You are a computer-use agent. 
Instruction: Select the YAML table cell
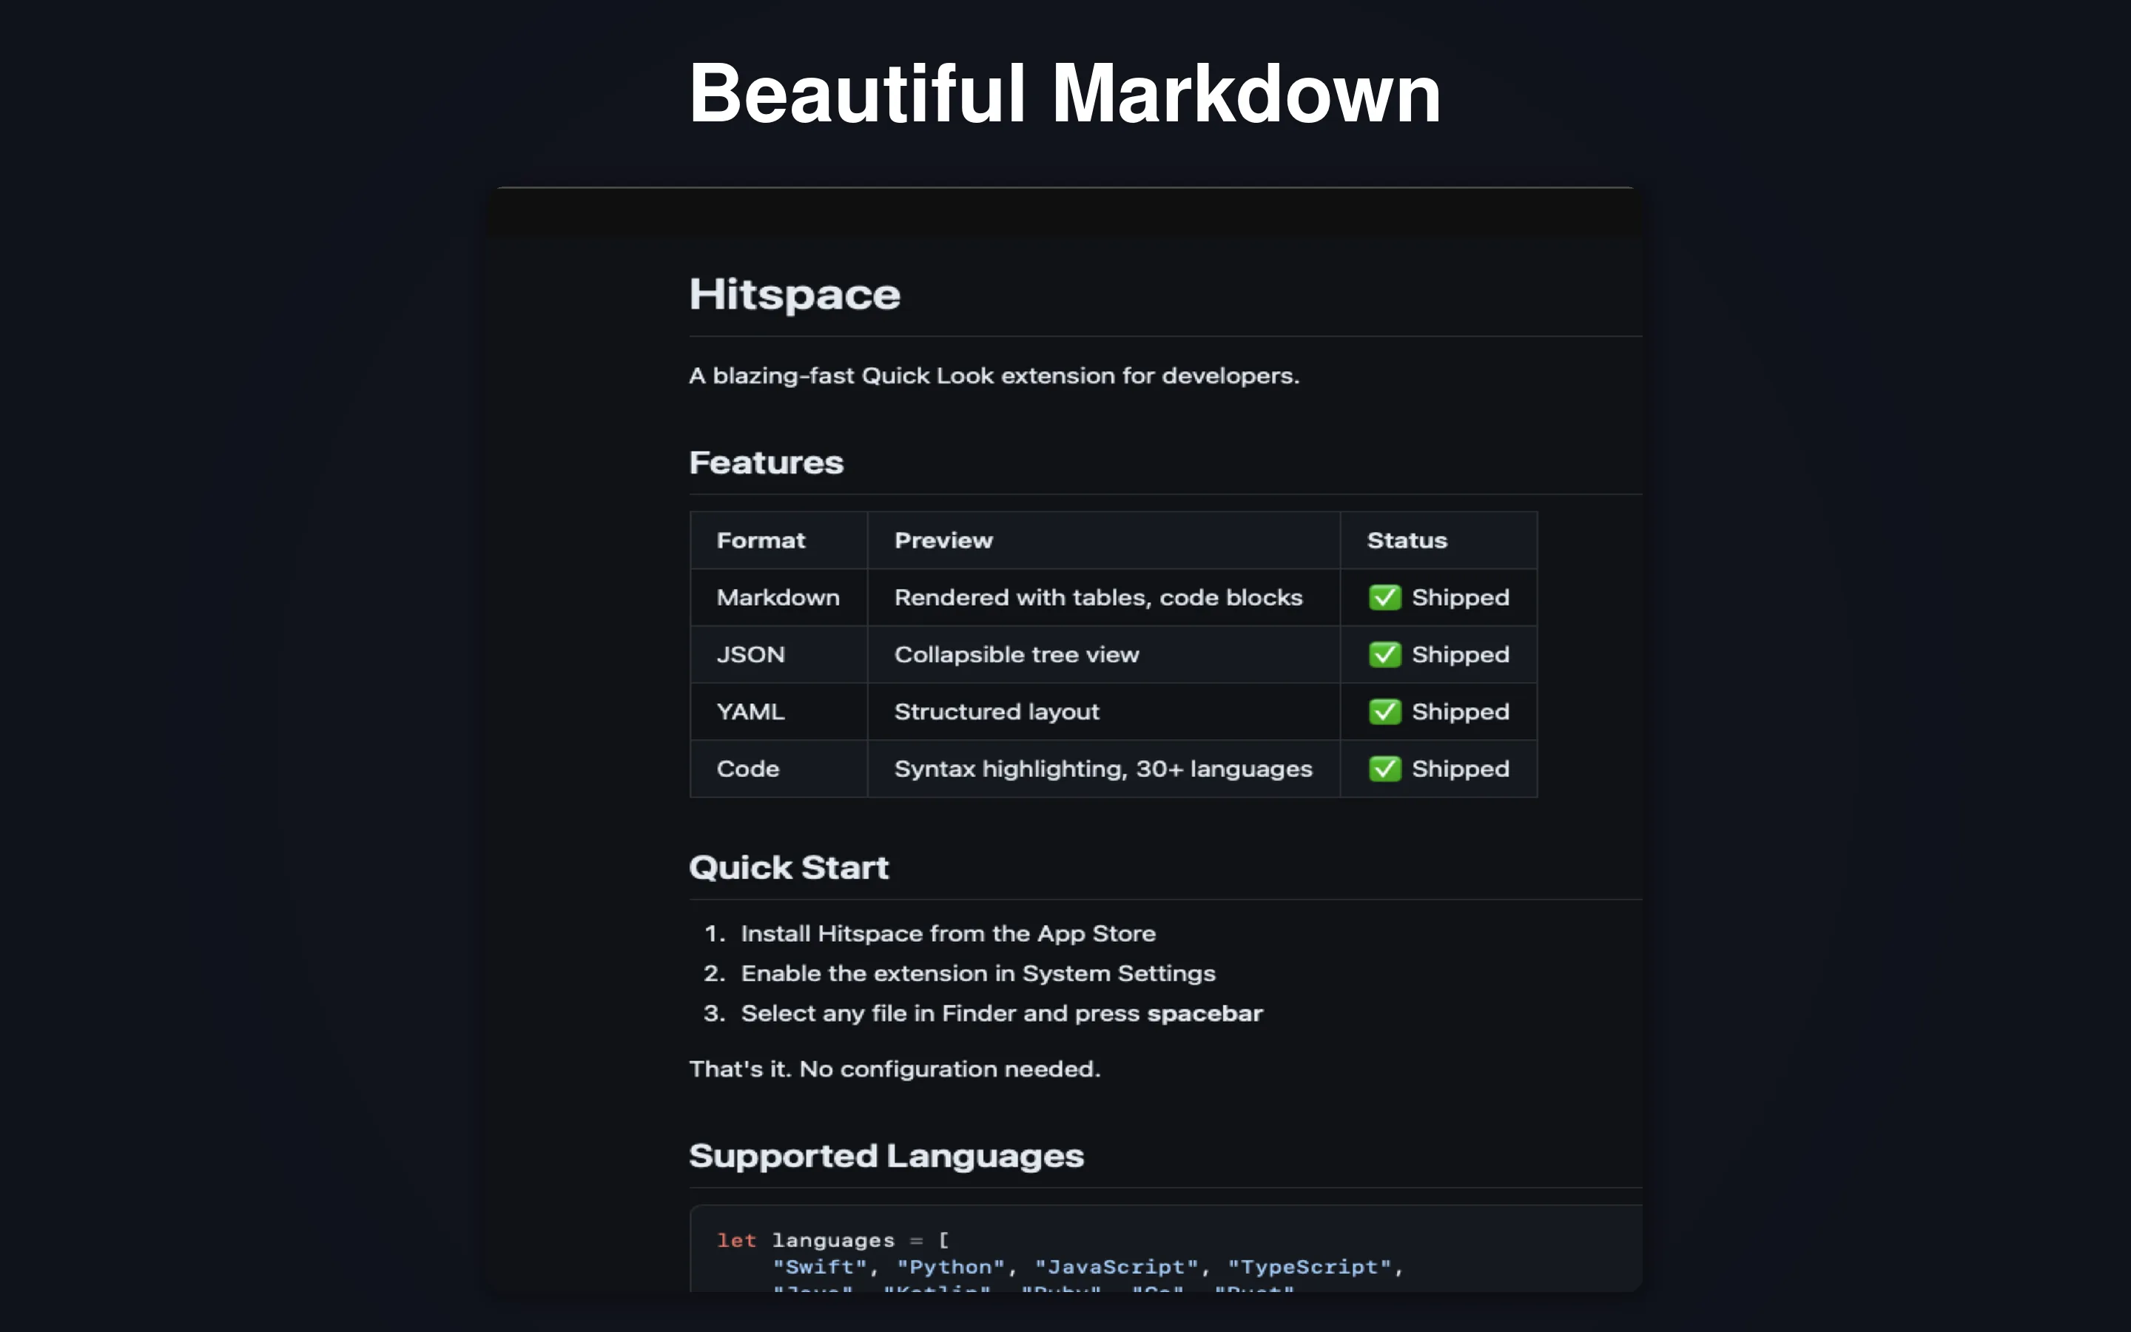click(778, 712)
